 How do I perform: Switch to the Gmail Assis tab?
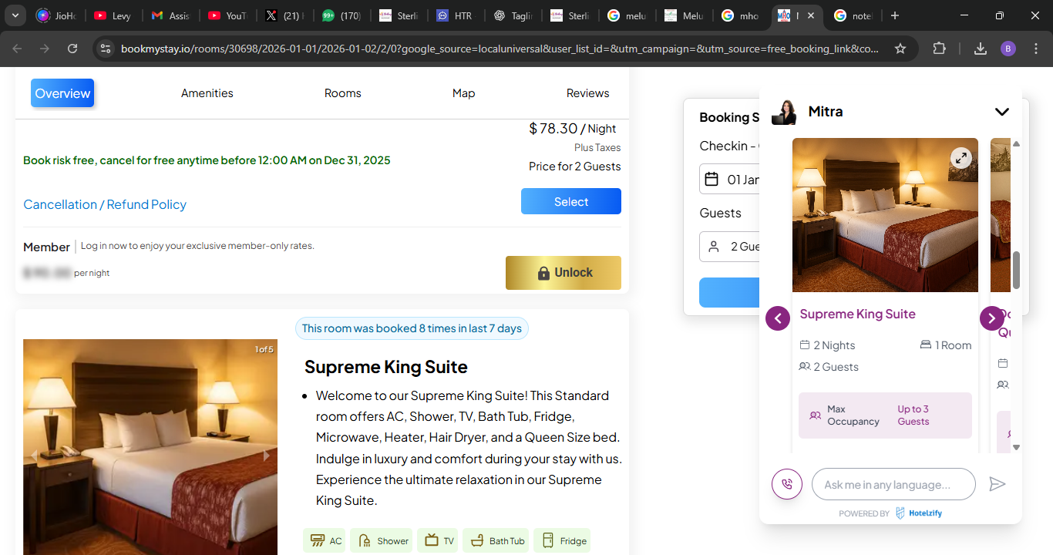click(170, 15)
